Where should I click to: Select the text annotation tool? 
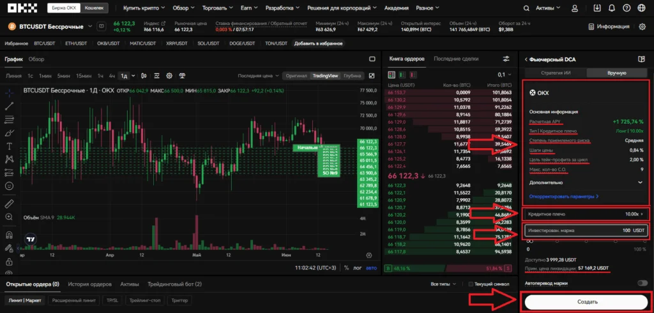[x=9, y=146]
